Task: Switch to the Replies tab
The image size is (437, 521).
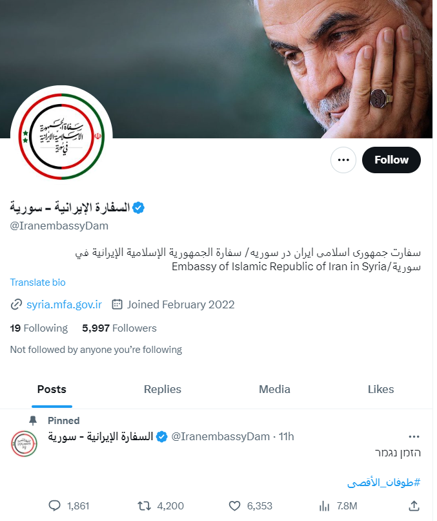Action: [163, 389]
